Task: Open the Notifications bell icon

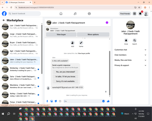Action: (140, 14)
